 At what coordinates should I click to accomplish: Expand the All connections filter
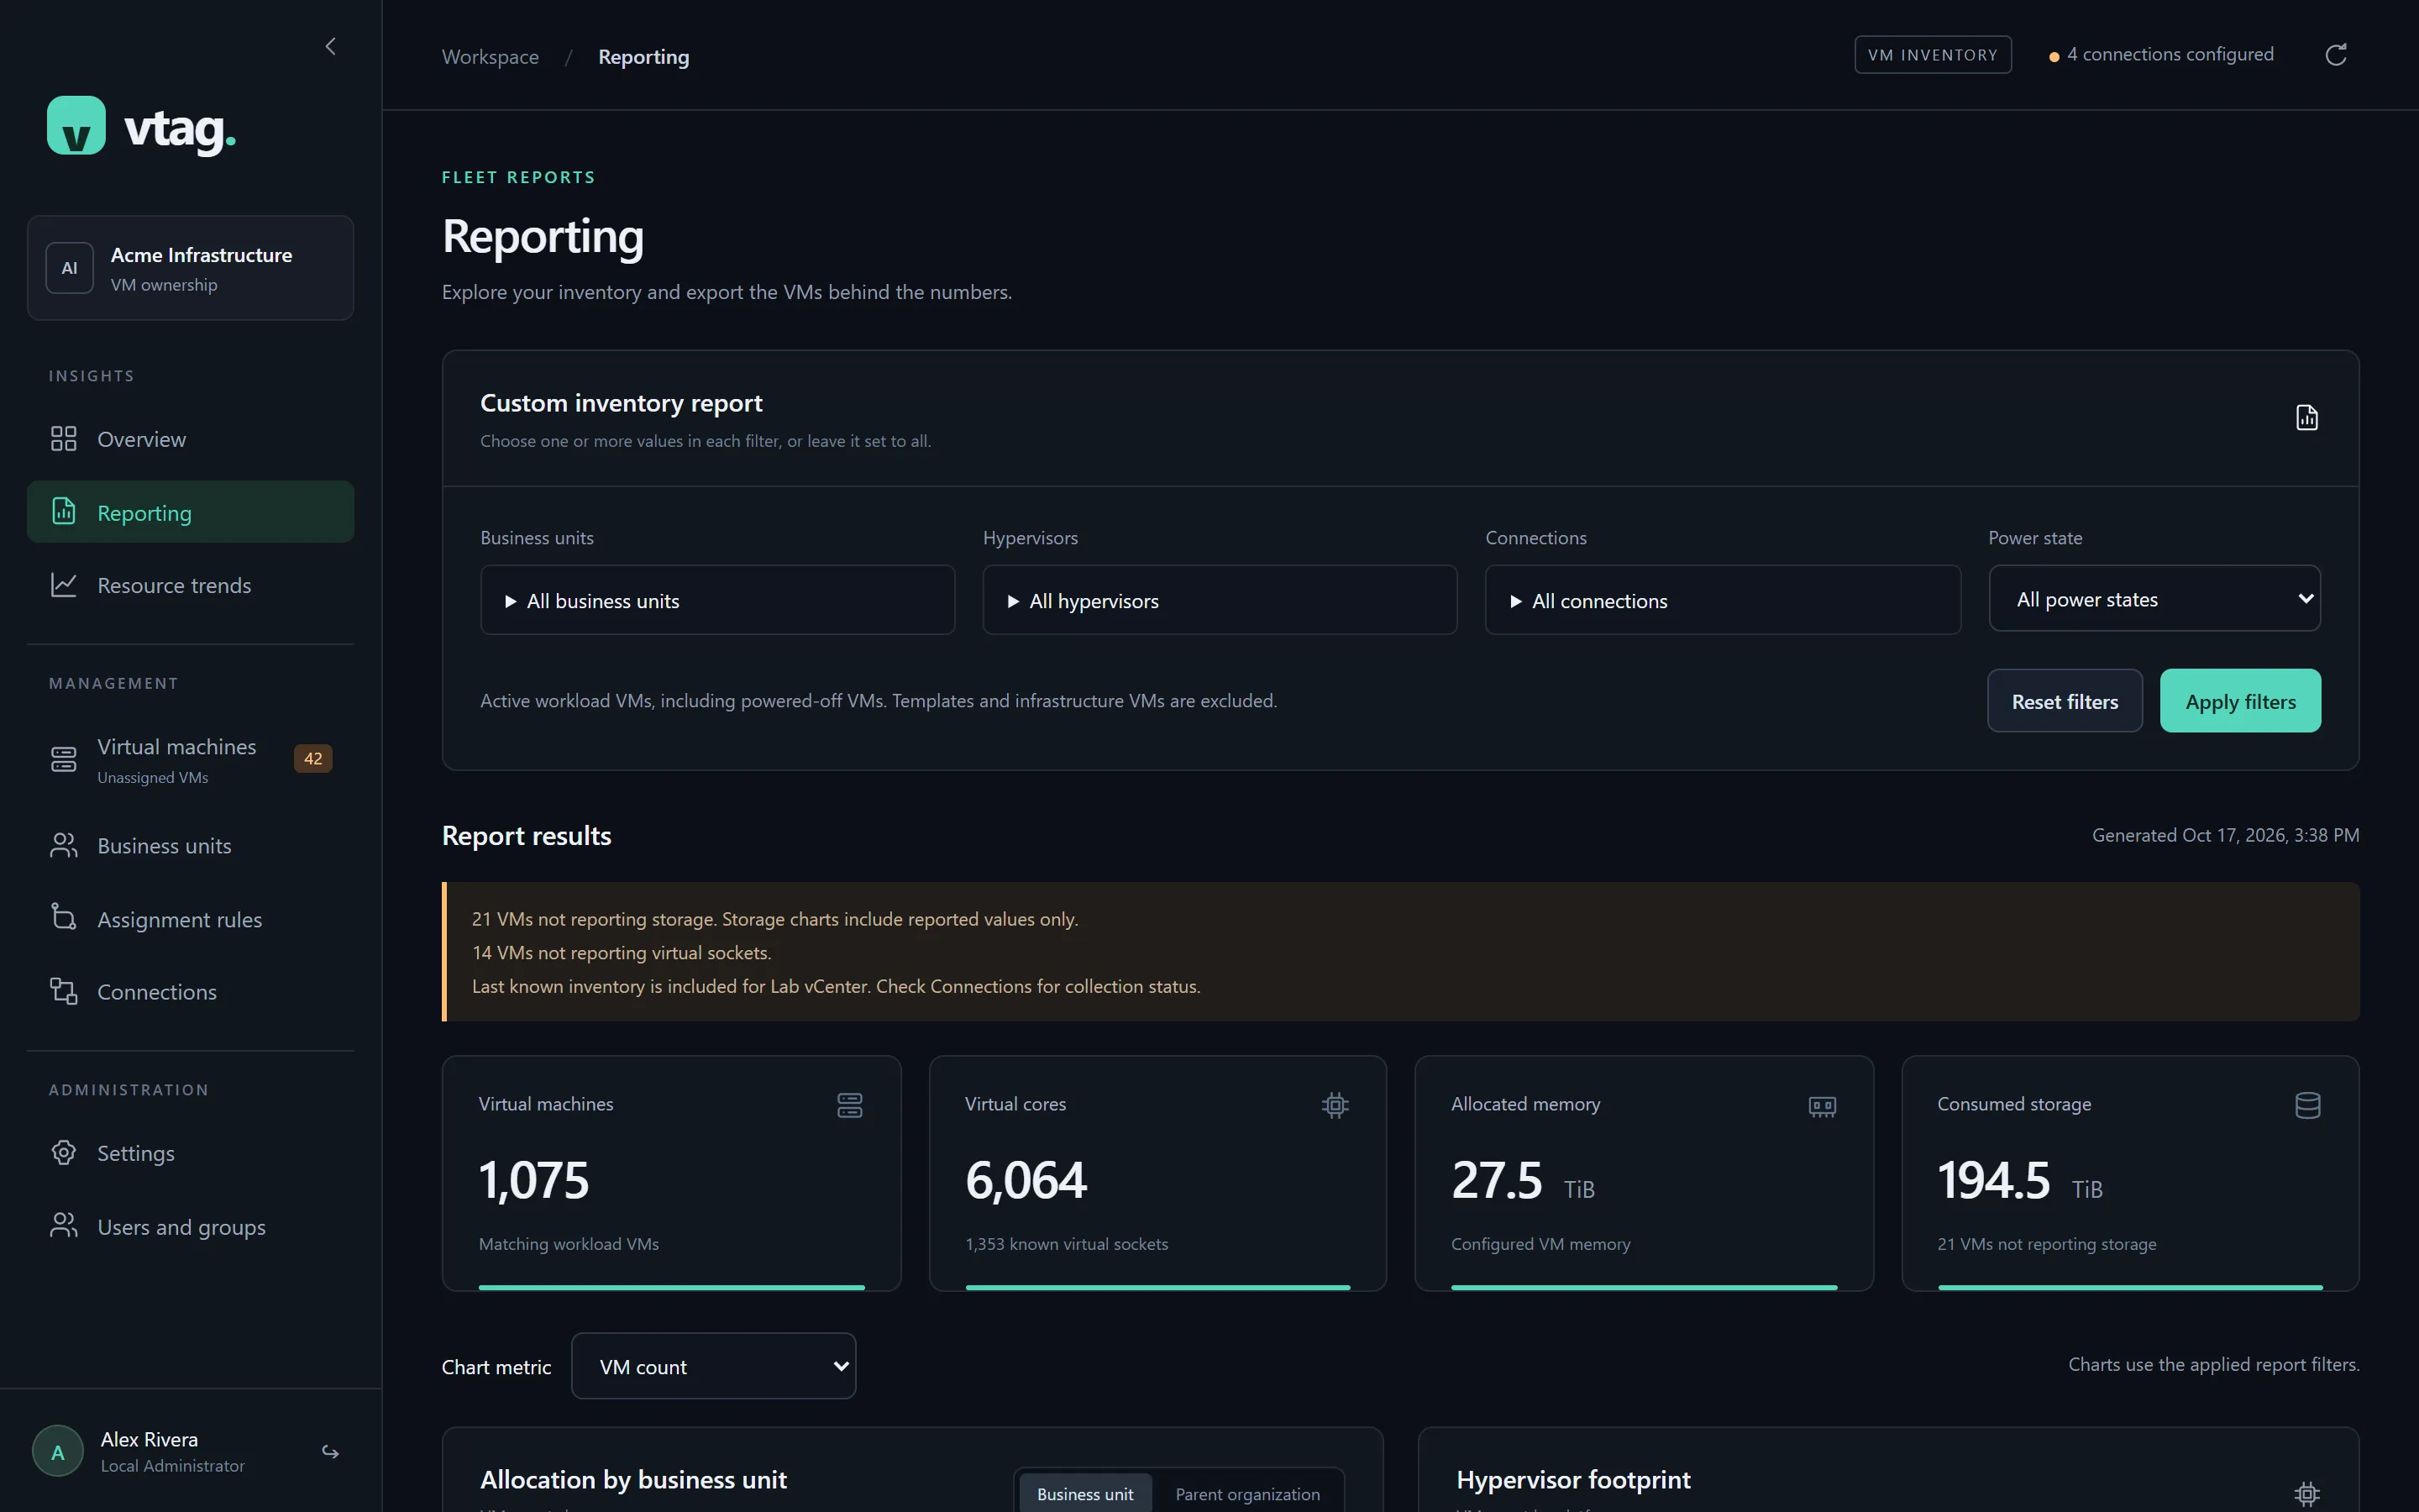pyautogui.click(x=1723, y=600)
